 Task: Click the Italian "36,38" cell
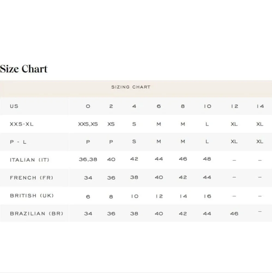click(x=88, y=159)
